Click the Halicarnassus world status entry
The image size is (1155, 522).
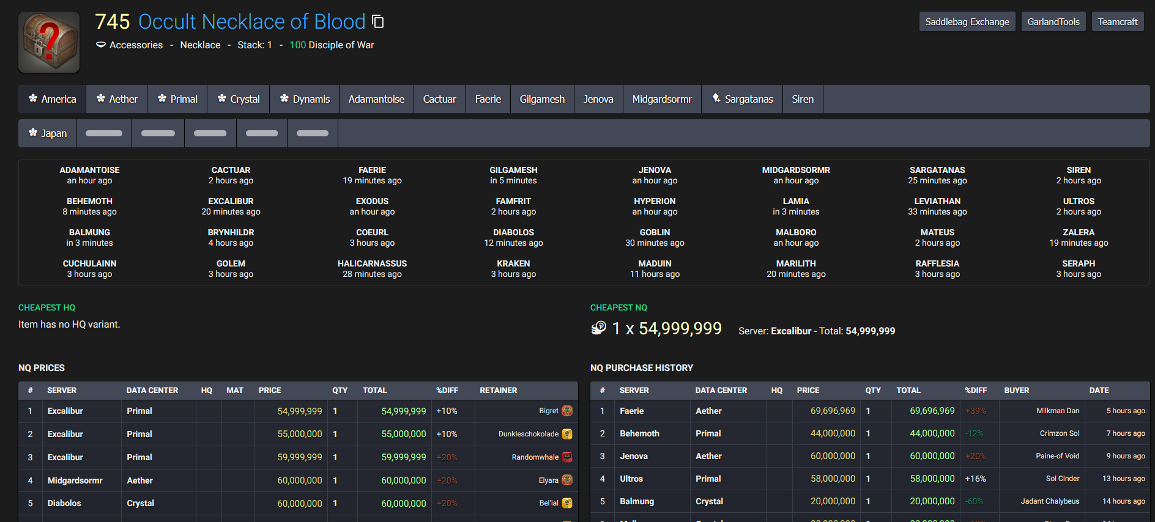[372, 269]
